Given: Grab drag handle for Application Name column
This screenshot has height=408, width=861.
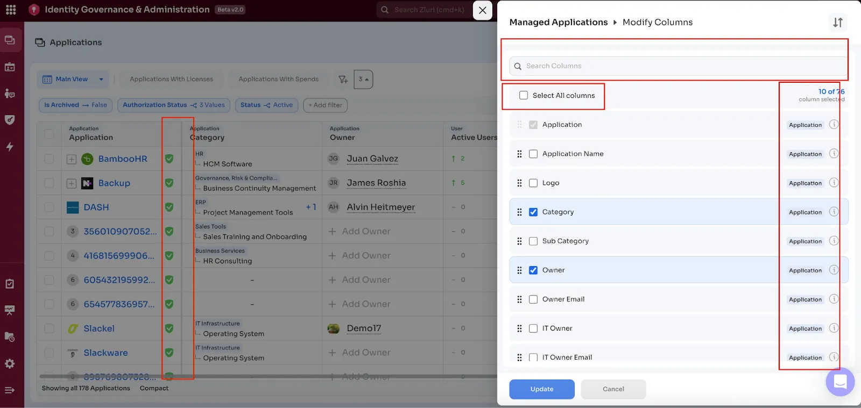Looking at the screenshot, I should [519, 154].
